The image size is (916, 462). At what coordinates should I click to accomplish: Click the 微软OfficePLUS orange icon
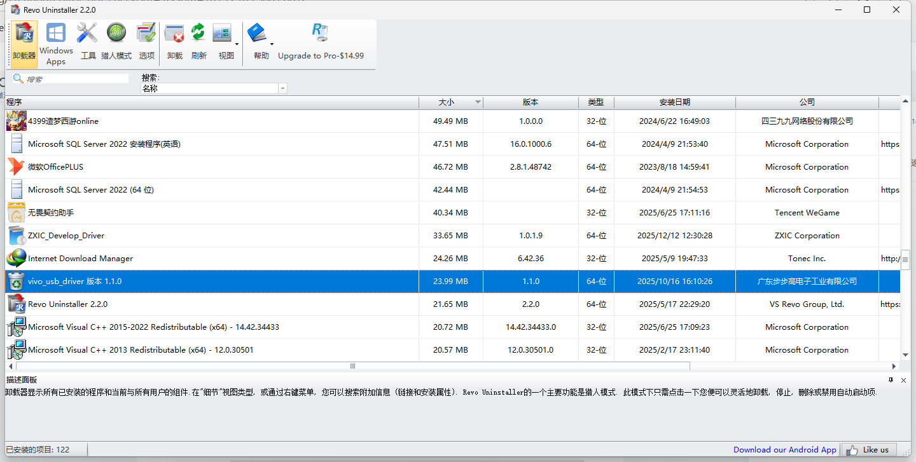(x=17, y=166)
